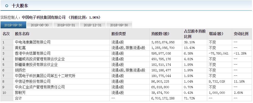Click change ratio 11.16%
The image size is (253, 103).
pyautogui.click(x=239, y=82)
